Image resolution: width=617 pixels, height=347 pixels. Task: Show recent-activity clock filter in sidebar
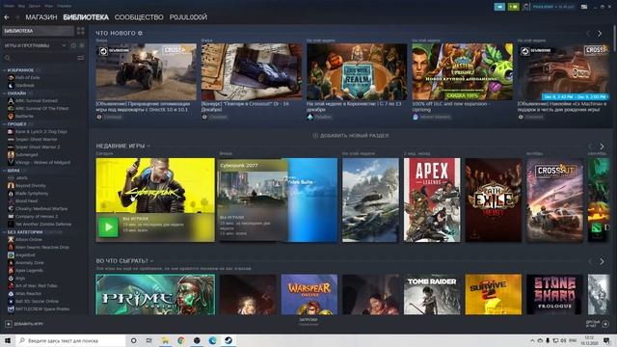tap(73, 45)
